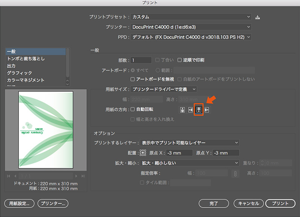The height and width of the screenshot is (217, 300).
Task: Click the 重なり overlap stepper arrows
Action: [x=262, y=163]
